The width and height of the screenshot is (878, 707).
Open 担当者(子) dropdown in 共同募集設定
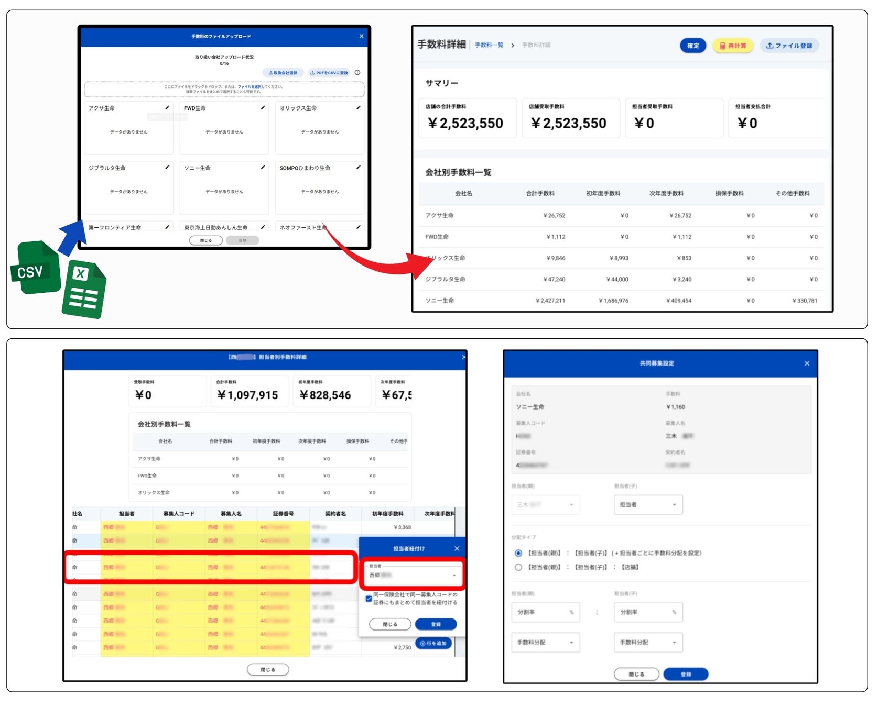648,504
